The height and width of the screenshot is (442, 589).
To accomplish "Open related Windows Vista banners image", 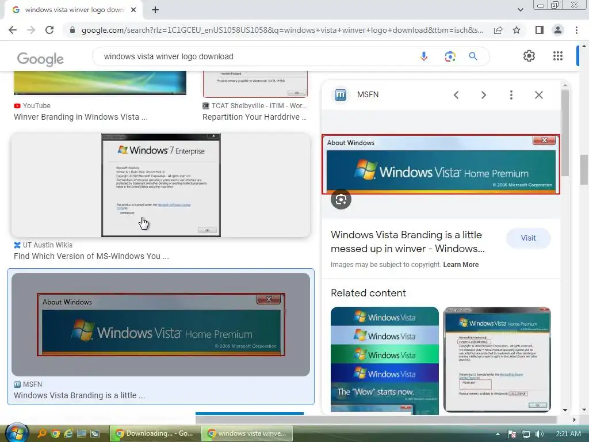I will tap(384, 361).
